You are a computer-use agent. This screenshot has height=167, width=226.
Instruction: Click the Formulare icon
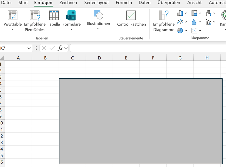pyautogui.click(x=71, y=16)
